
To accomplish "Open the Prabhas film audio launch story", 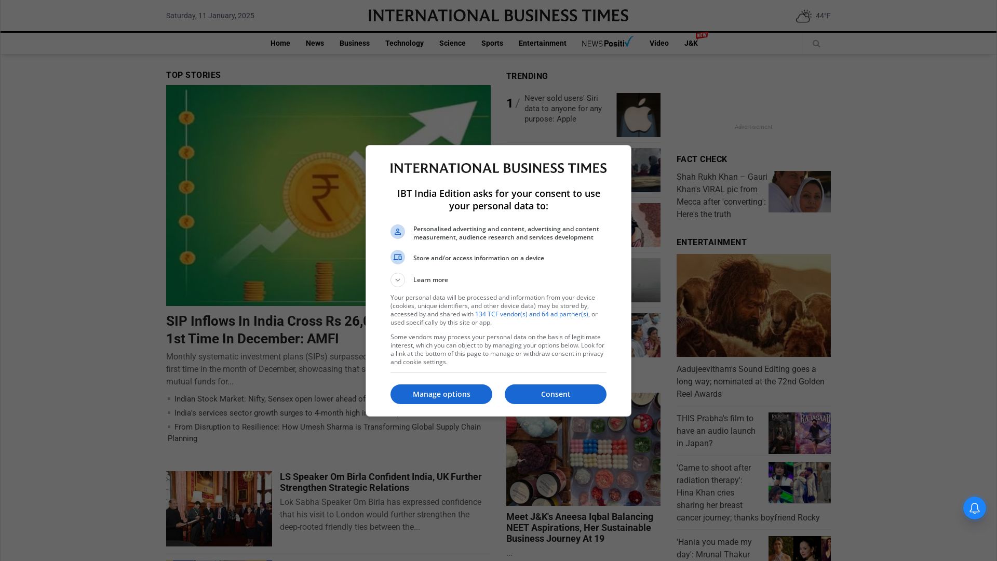I will pyautogui.click(x=716, y=431).
